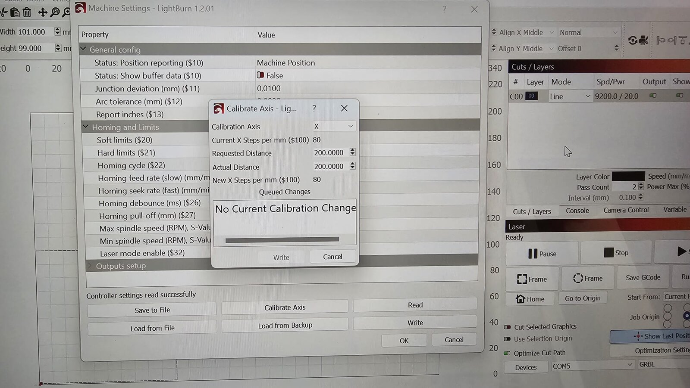Image resolution: width=690 pixels, height=388 pixels.
Task: Open the preview eye icon in top toolbar
Action: pos(633,40)
